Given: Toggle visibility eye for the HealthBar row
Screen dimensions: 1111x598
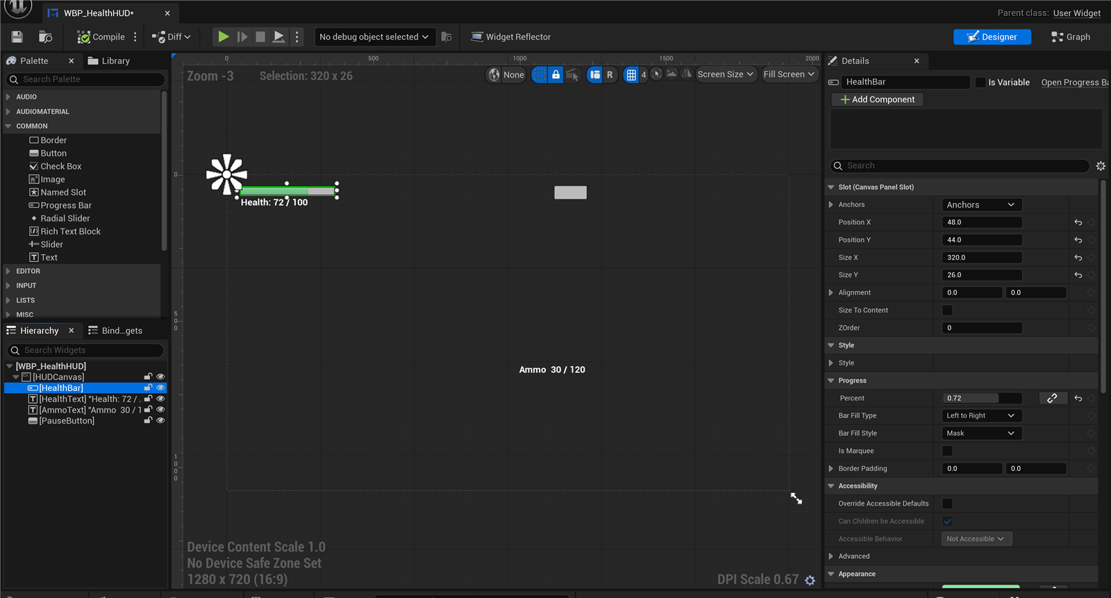Looking at the screenshot, I should pos(160,388).
